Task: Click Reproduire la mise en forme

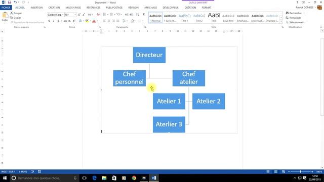Action: click(27, 22)
